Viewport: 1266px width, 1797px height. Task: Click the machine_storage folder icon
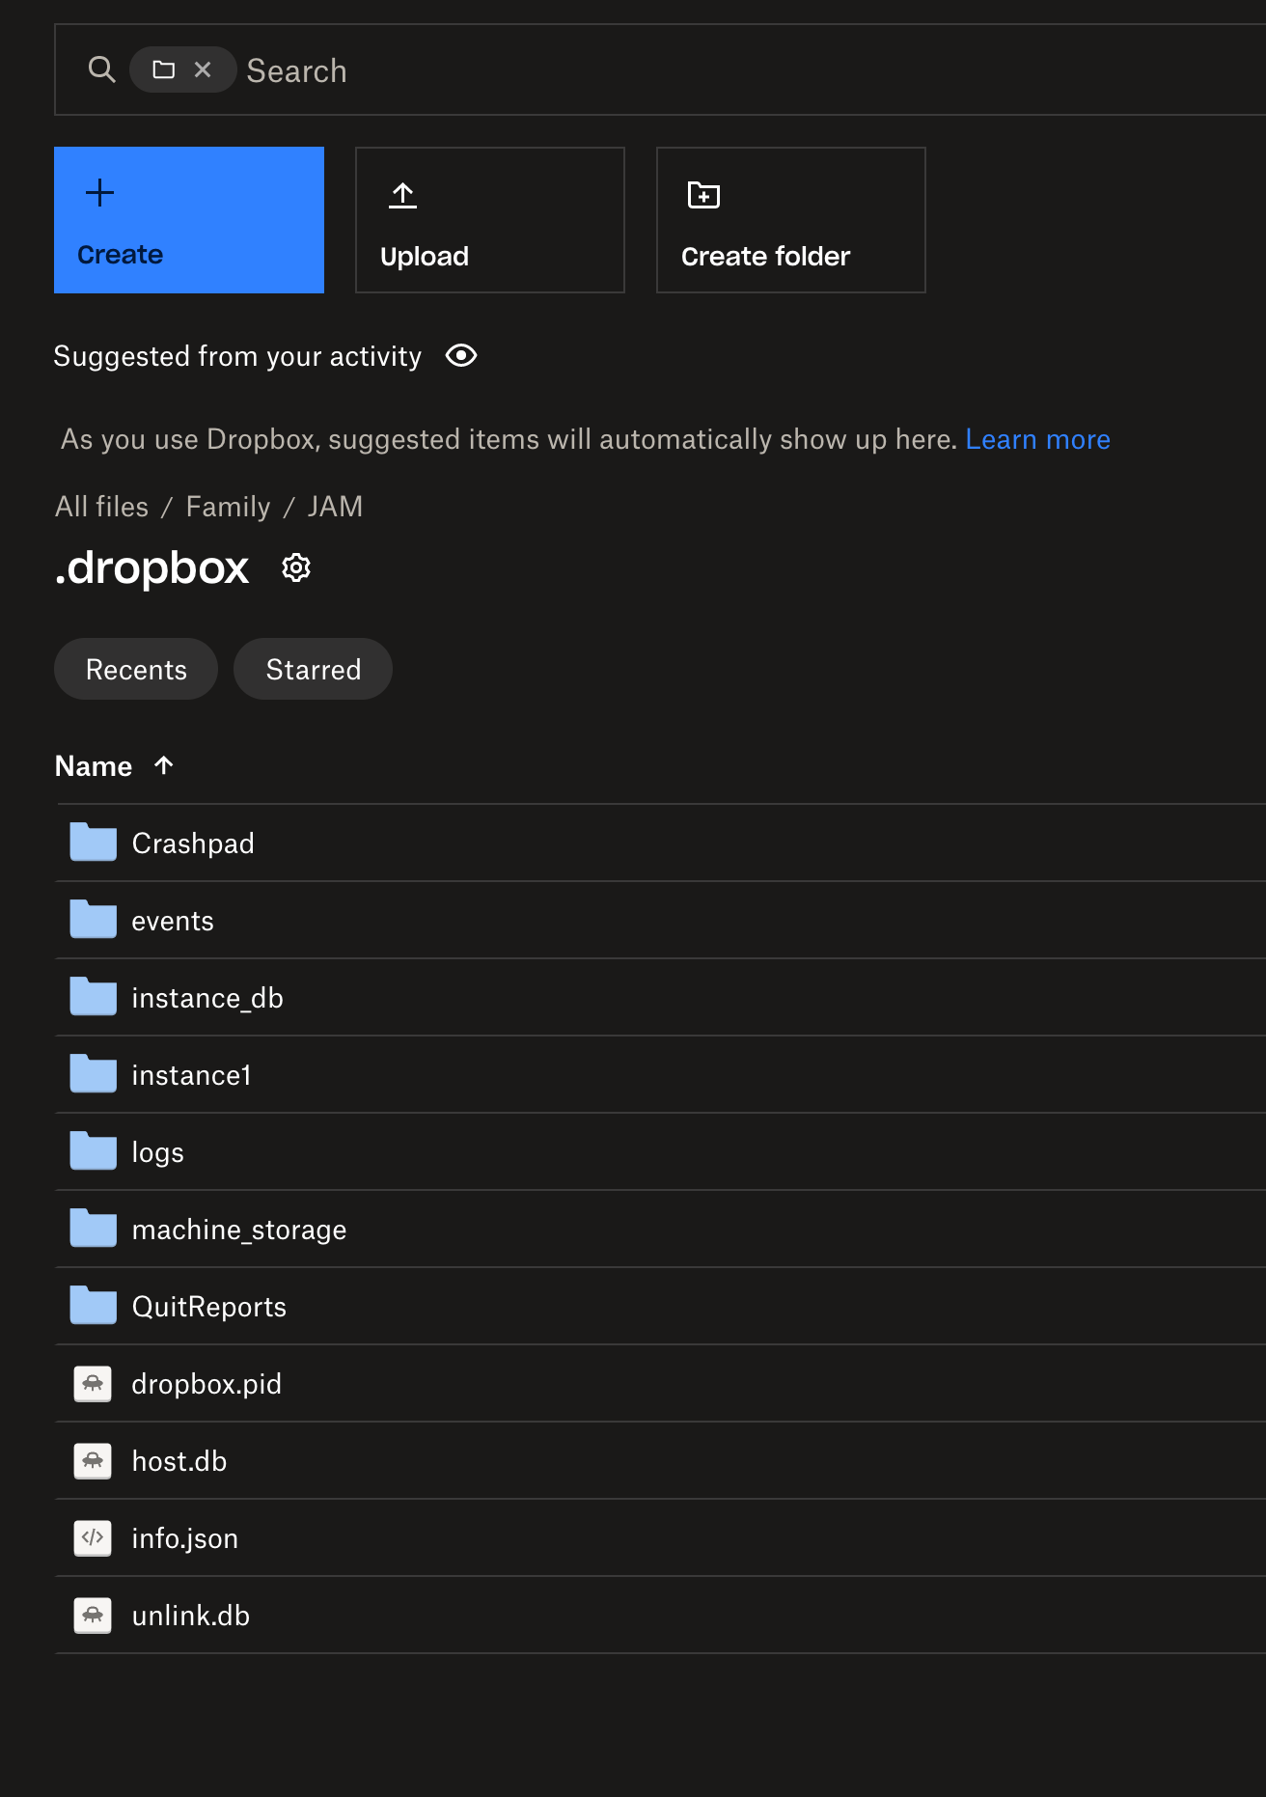(x=94, y=1229)
